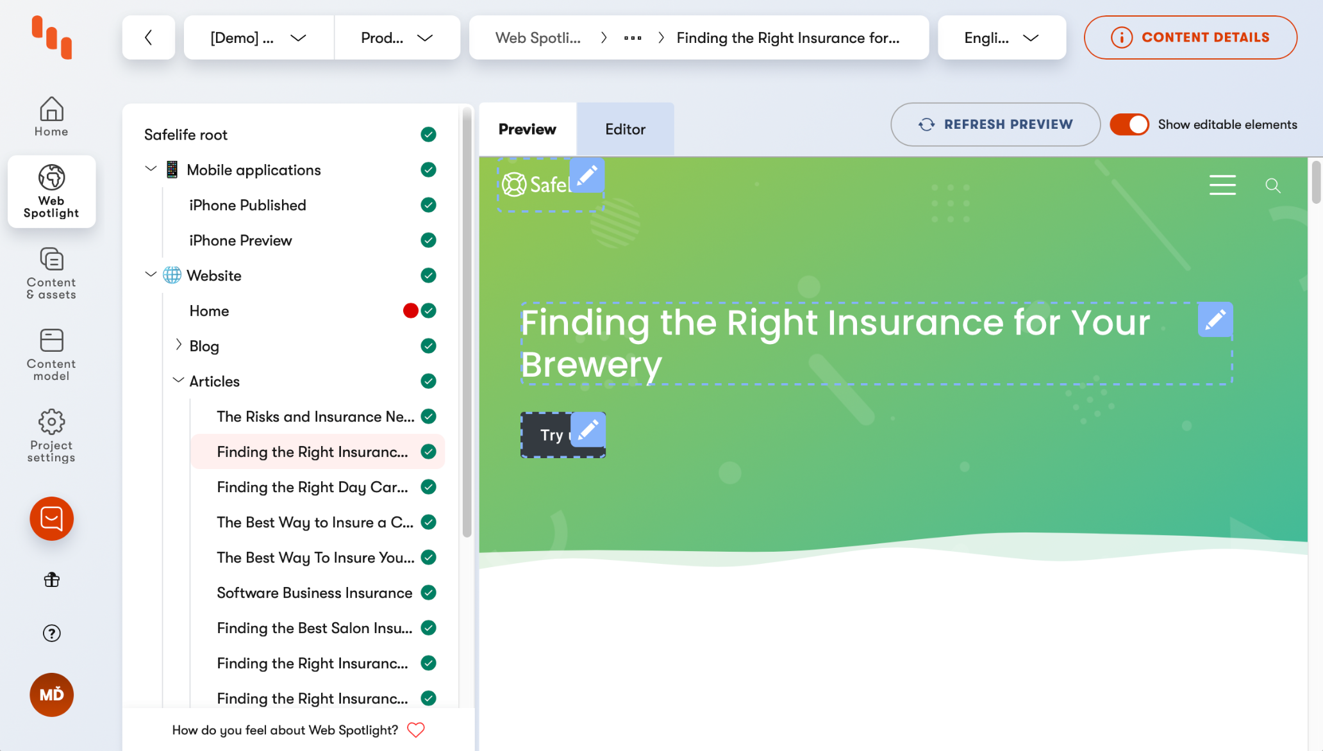The image size is (1323, 751).
Task: Click the Refresh Preview button
Action: point(995,124)
